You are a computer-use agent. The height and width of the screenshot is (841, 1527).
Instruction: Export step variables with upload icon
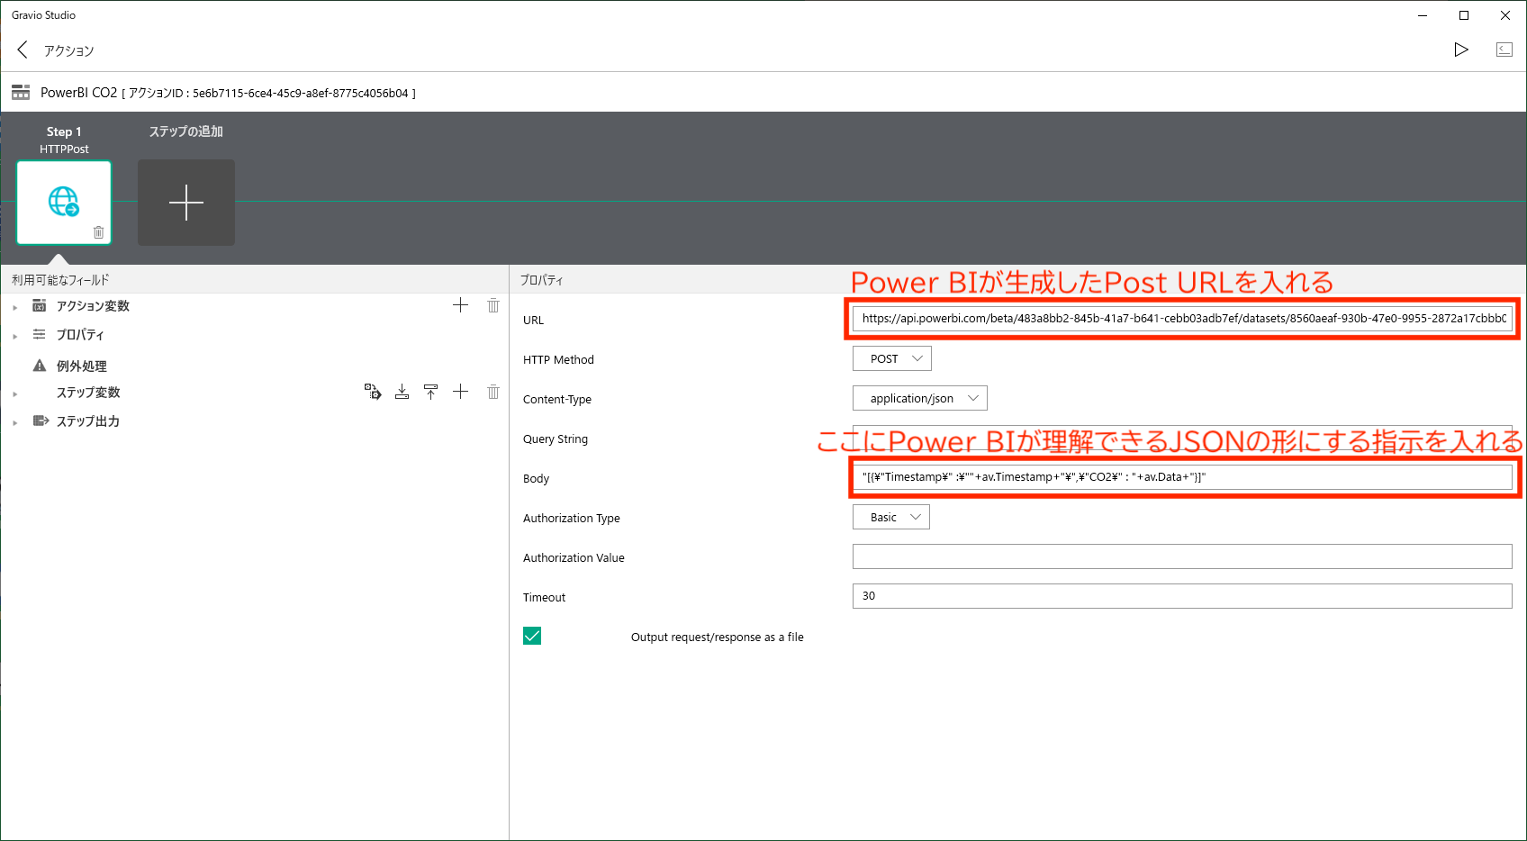point(430,392)
